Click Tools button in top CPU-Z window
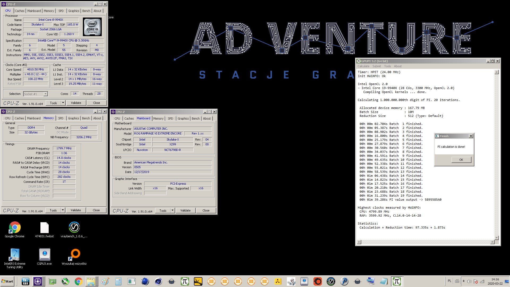Image resolution: width=510 pixels, height=287 pixels. pyautogui.click(x=53, y=103)
